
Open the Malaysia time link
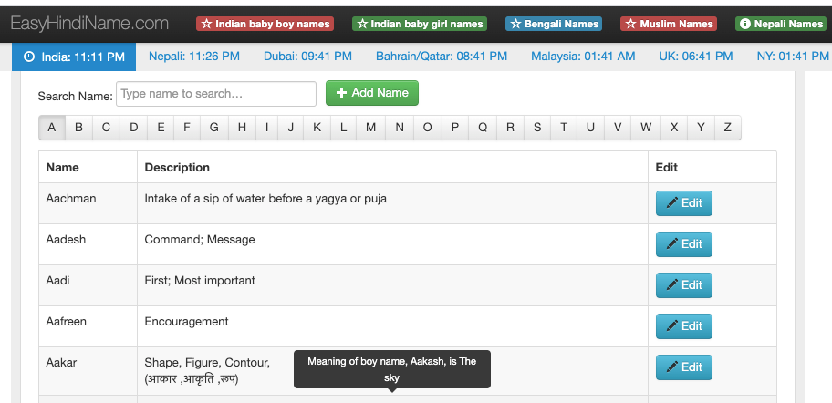[x=583, y=57]
